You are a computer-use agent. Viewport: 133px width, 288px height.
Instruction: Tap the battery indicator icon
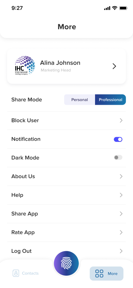click(x=123, y=8)
